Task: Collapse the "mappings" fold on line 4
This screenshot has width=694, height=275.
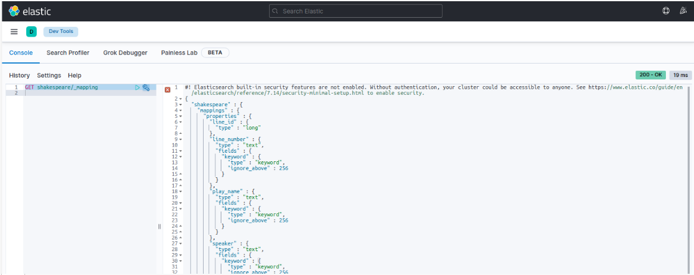Action: pyautogui.click(x=180, y=111)
